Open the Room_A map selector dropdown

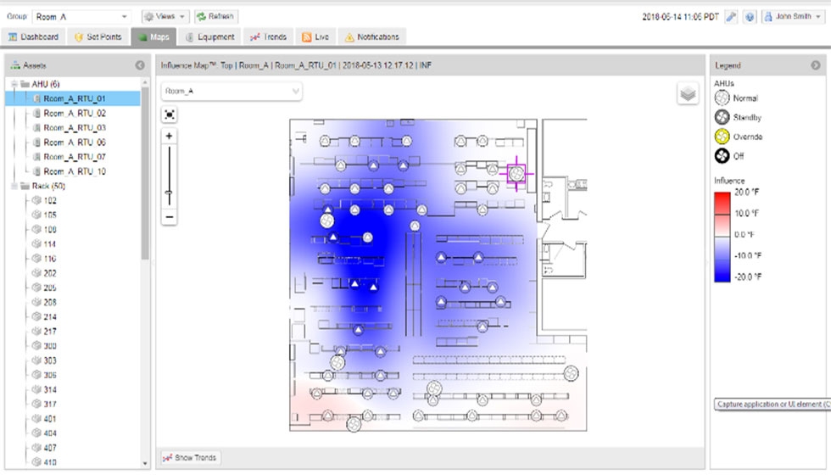coord(295,91)
